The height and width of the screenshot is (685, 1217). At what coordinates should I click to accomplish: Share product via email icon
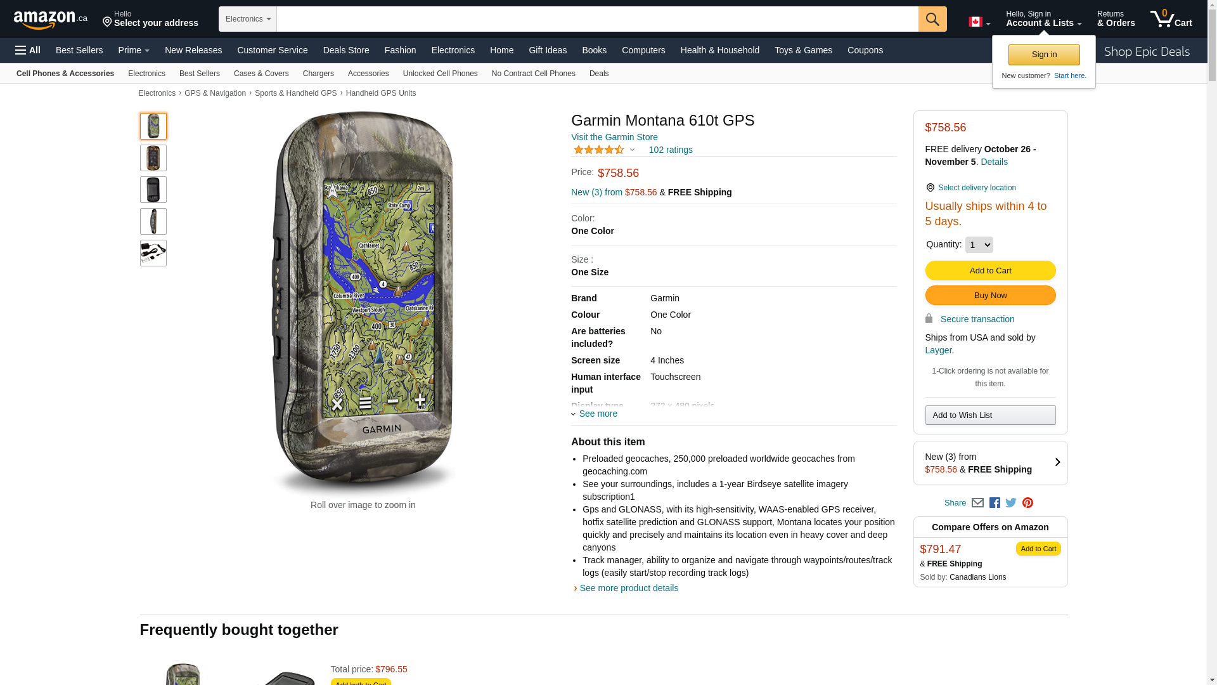point(977,503)
